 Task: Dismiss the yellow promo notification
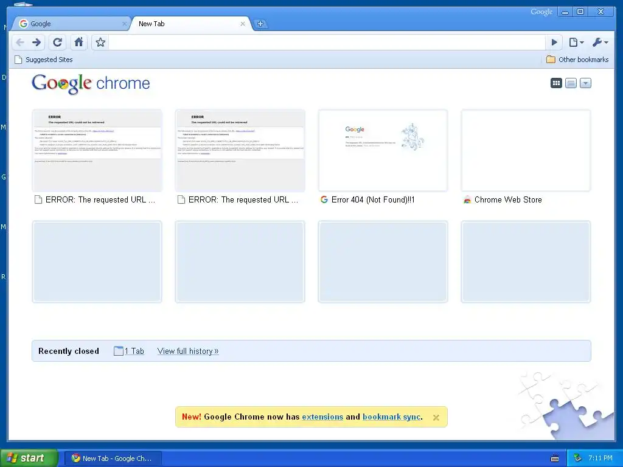click(x=436, y=417)
